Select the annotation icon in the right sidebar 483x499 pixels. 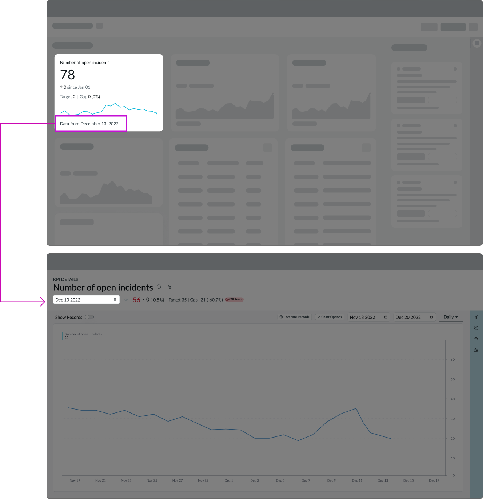point(476,350)
